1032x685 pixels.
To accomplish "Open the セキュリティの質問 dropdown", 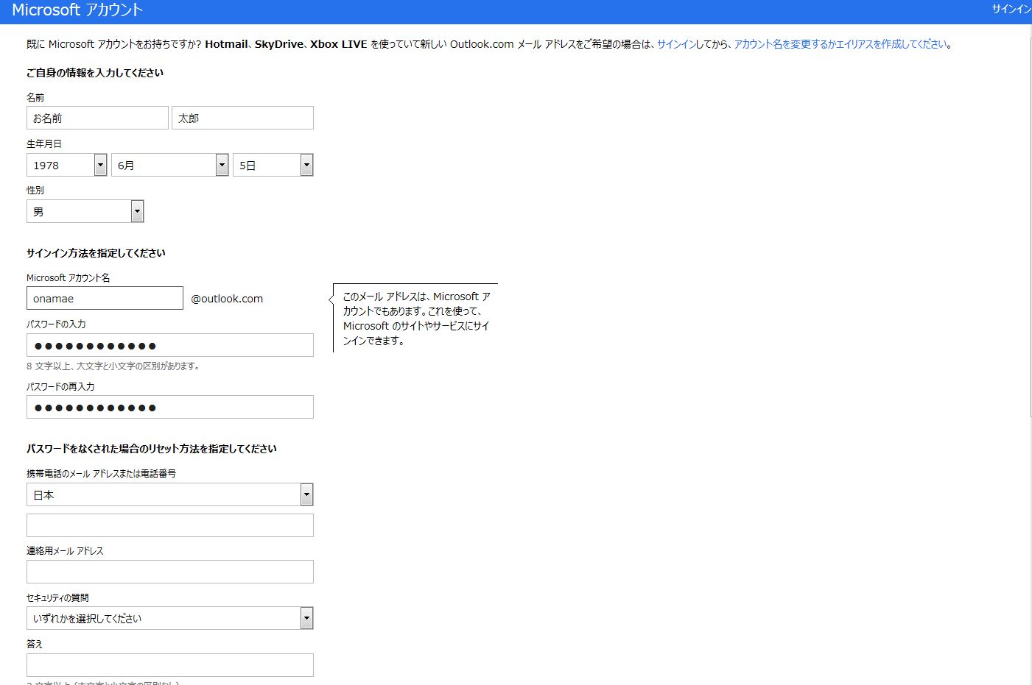I will [x=170, y=618].
